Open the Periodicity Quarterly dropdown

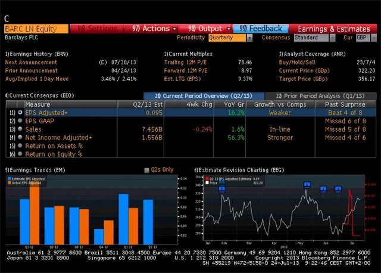[231, 38]
